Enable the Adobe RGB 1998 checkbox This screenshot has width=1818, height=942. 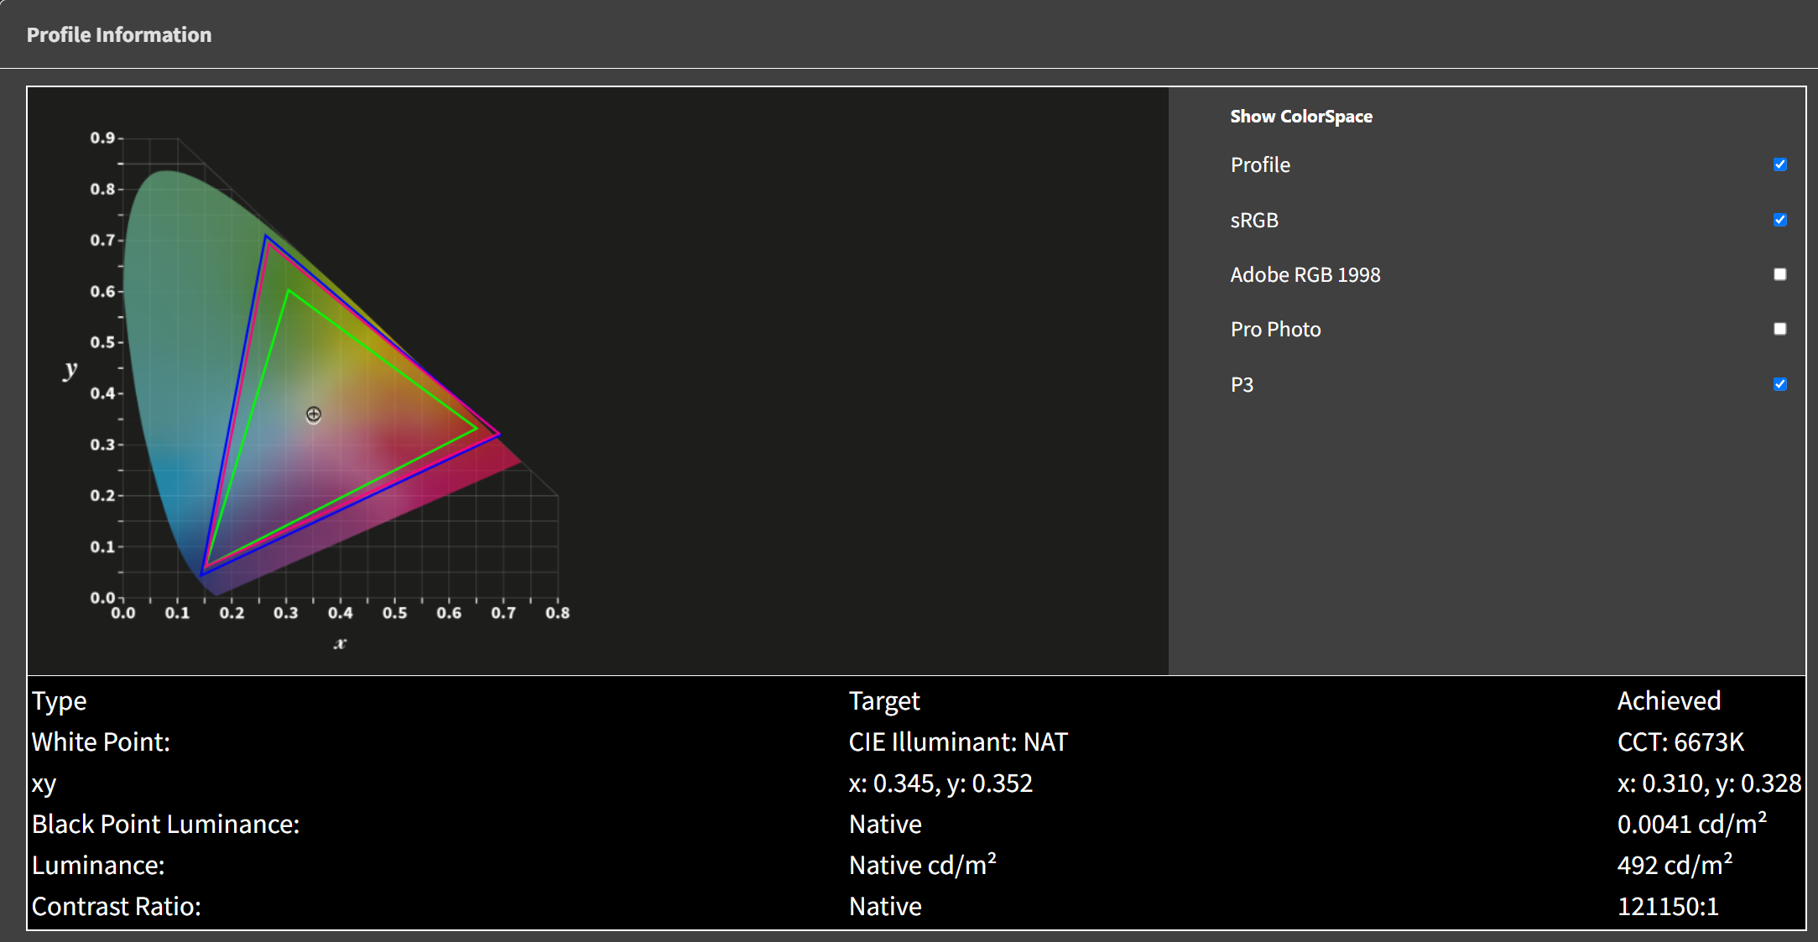pos(1779,274)
